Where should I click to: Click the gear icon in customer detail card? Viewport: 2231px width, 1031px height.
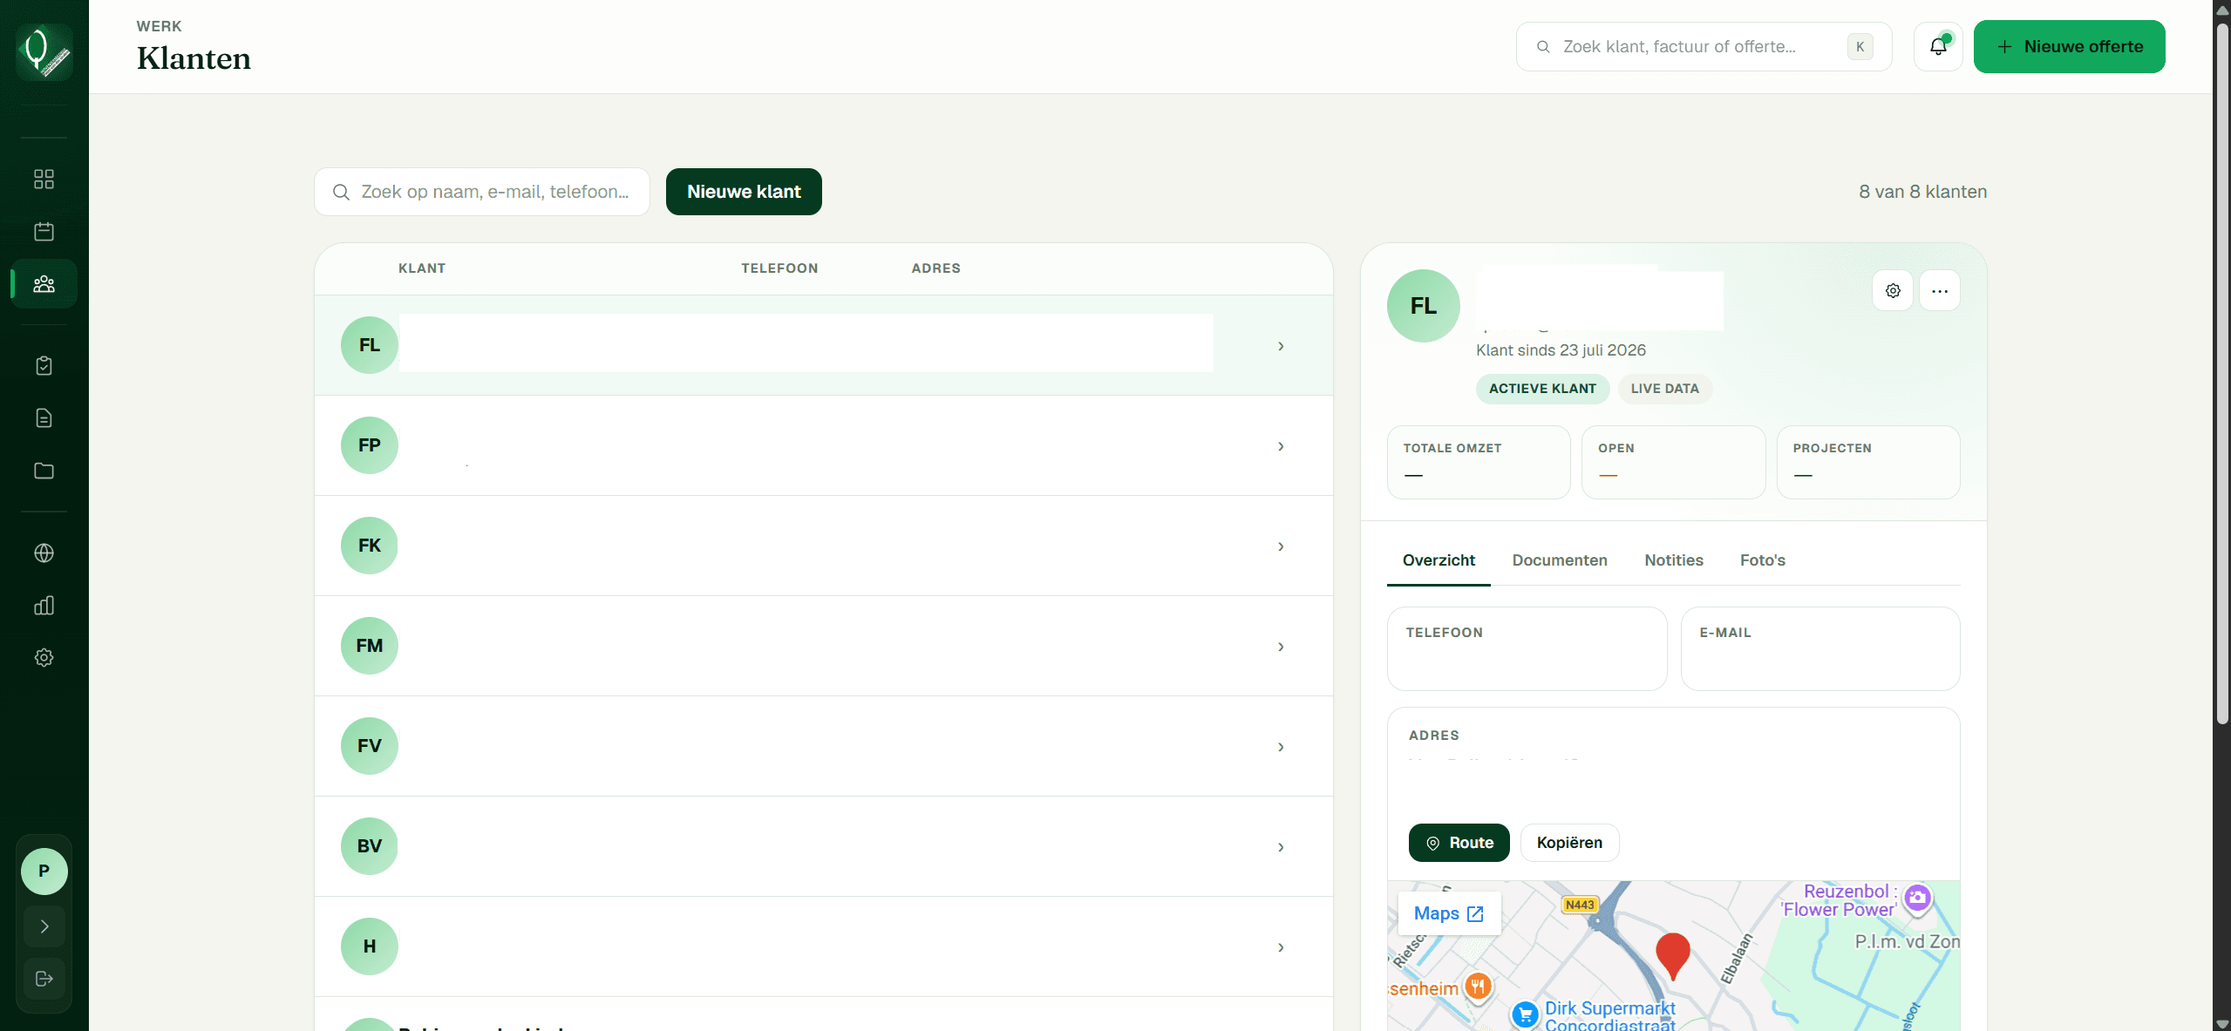pyautogui.click(x=1893, y=291)
